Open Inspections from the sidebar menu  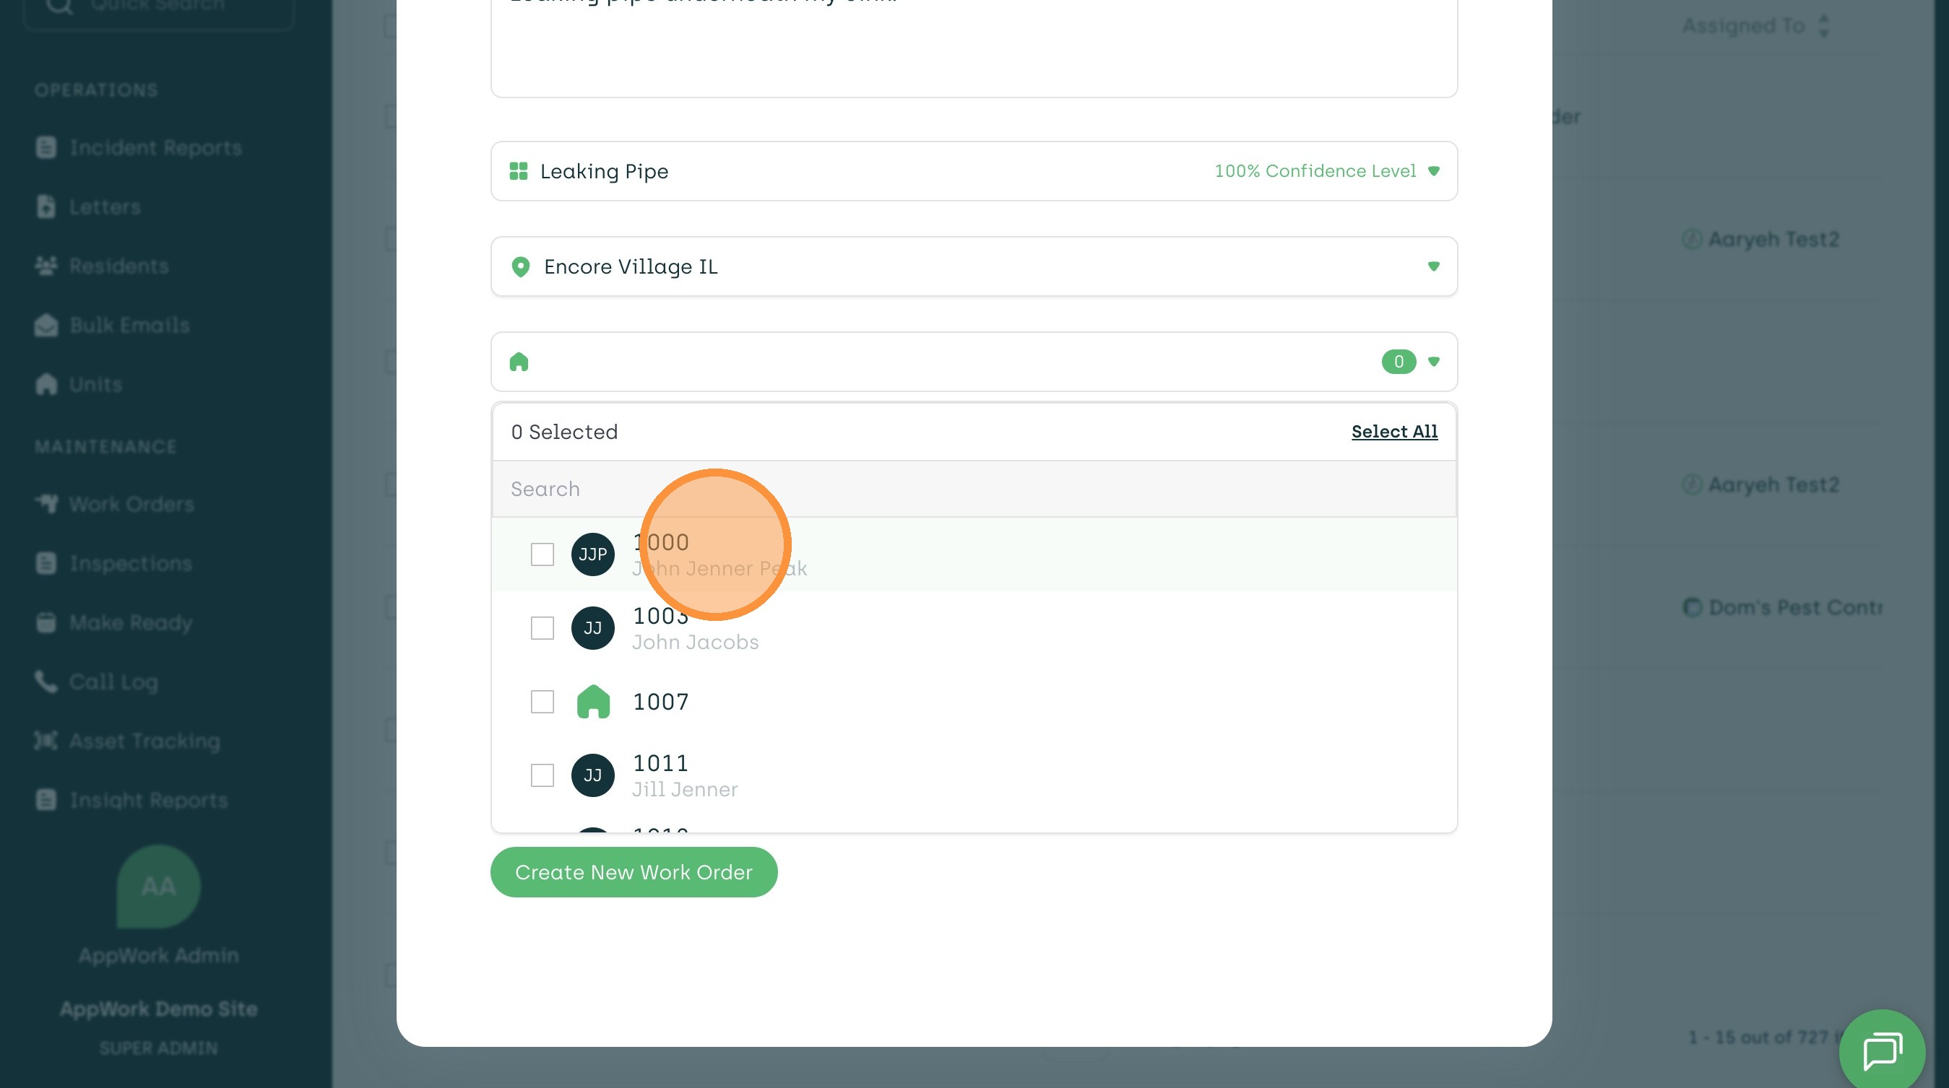tap(130, 563)
